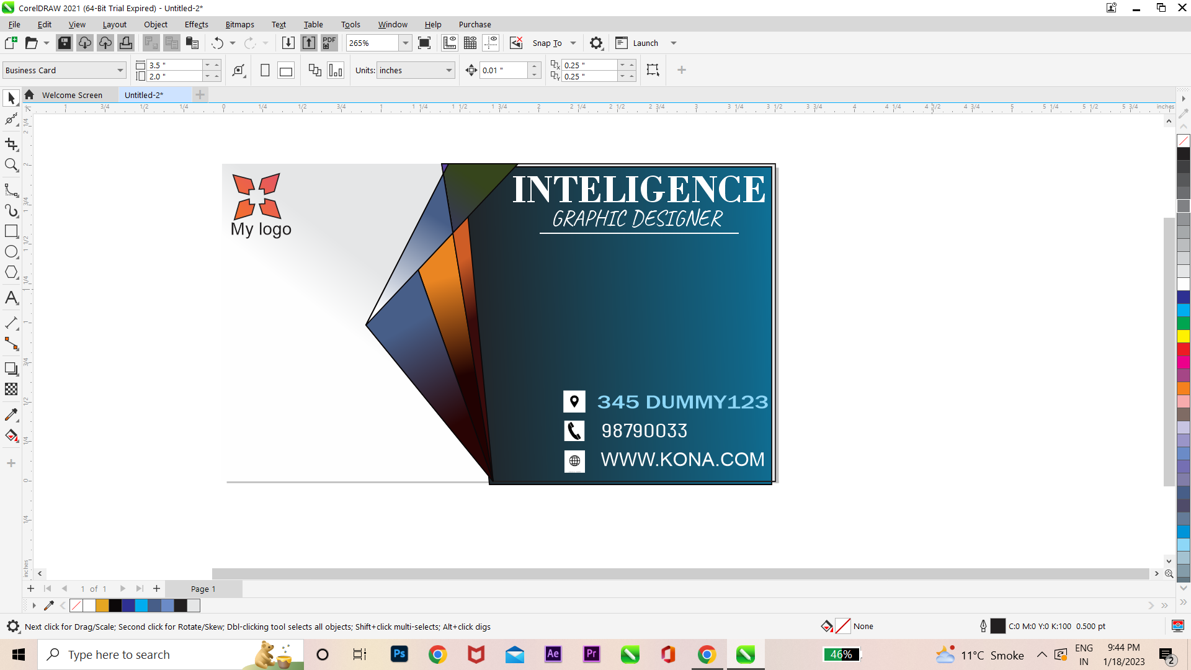The image size is (1191, 670).
Task: Select the Parallel Dimension tool
Action: (11, 323)
